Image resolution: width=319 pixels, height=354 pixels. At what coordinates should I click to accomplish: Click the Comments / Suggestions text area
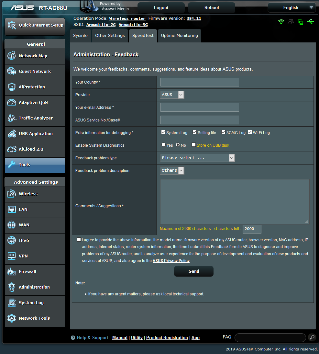(235, 201)
